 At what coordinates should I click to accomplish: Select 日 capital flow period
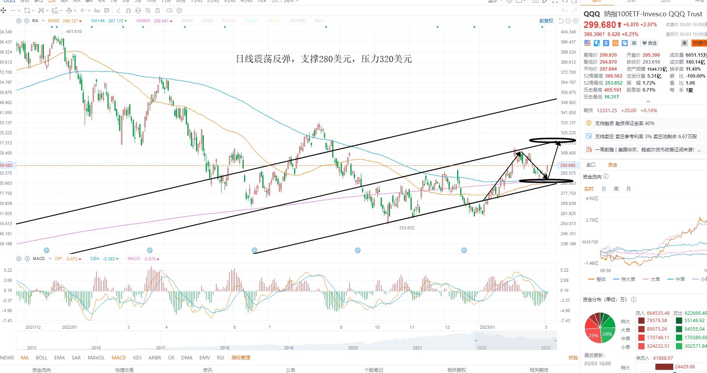point(603,189)
